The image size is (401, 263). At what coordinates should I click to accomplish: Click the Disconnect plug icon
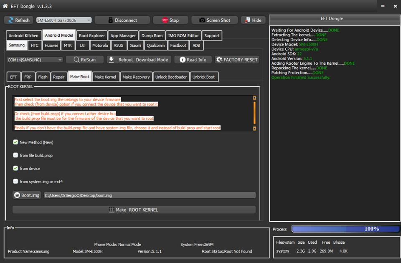click(x=110, y=20)
